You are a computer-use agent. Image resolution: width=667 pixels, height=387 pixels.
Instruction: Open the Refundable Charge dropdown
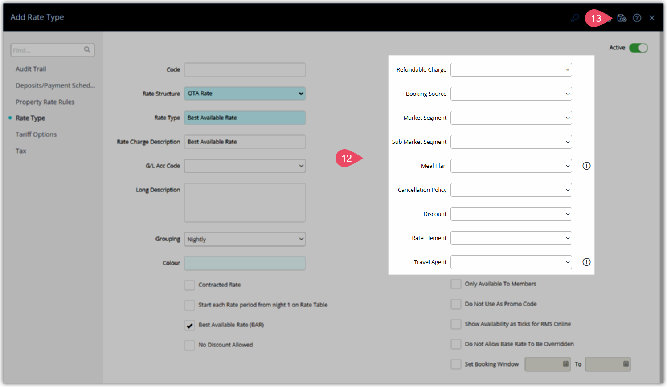(x=511, y=69)
